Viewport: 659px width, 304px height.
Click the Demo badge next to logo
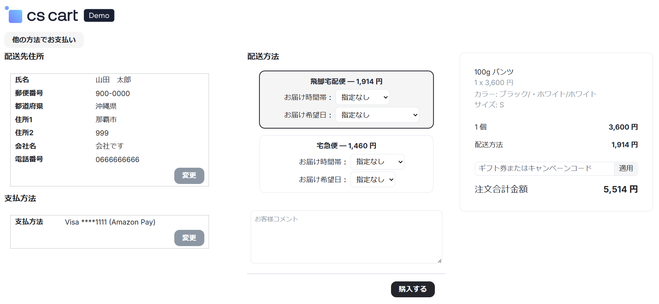[x=99, y=16]
